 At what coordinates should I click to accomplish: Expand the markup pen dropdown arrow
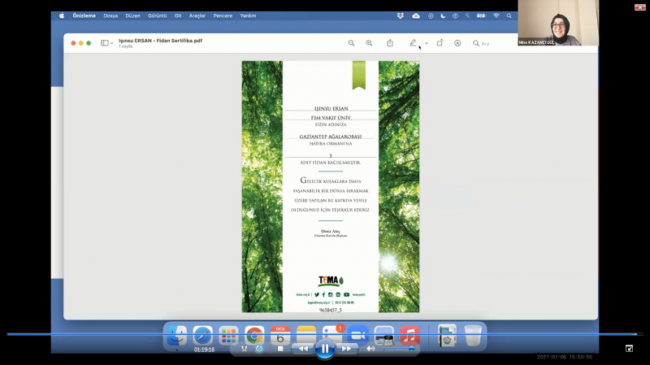tap(426, 43)
